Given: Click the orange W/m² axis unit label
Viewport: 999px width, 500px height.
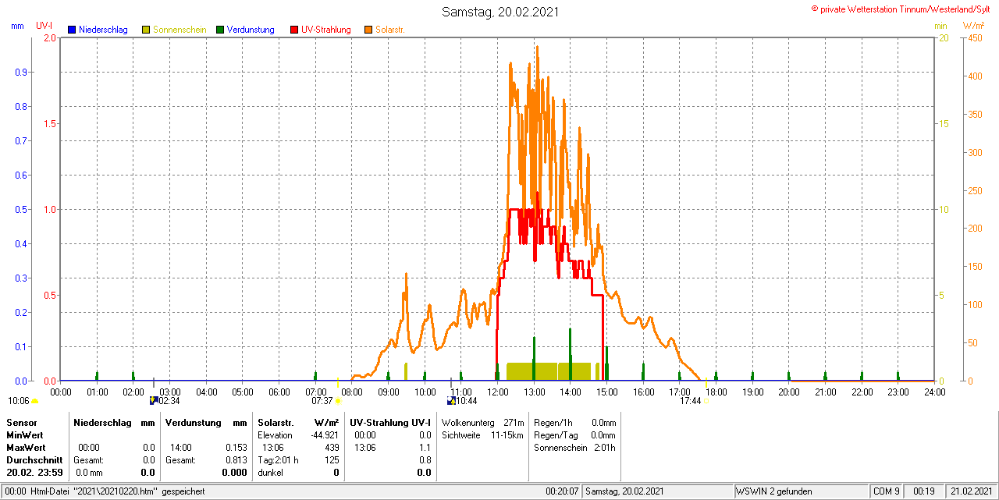Looking at the screenshot, I should coord(973,26).
